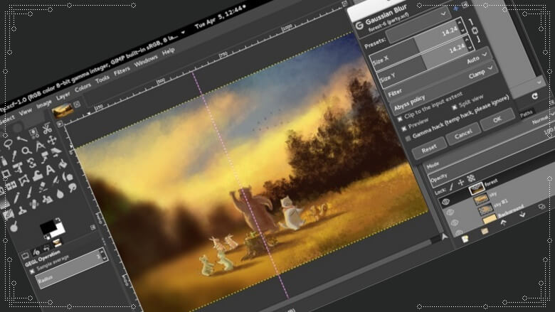Hide the forest layer eye icon
Viewport: 555px width, 312px height.
point(445,201)
